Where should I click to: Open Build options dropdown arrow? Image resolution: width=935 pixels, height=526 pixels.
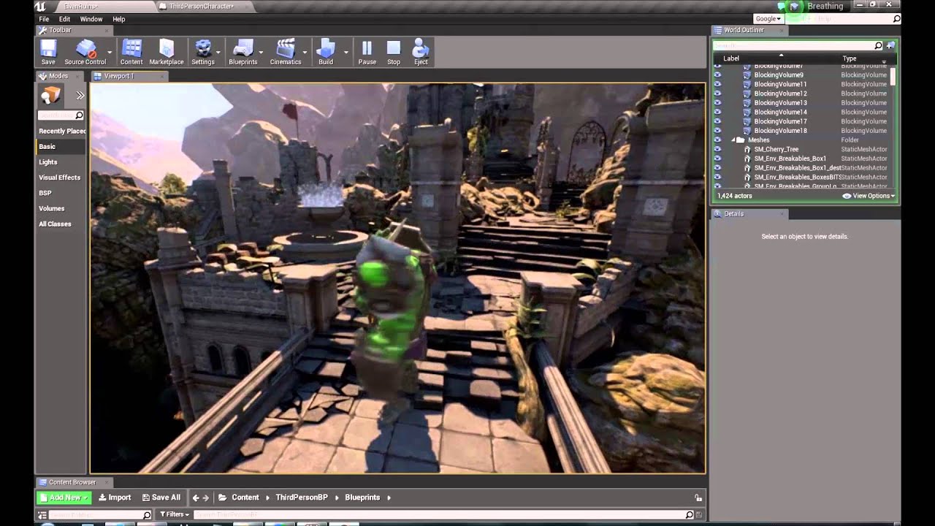[x=345, y=52]
